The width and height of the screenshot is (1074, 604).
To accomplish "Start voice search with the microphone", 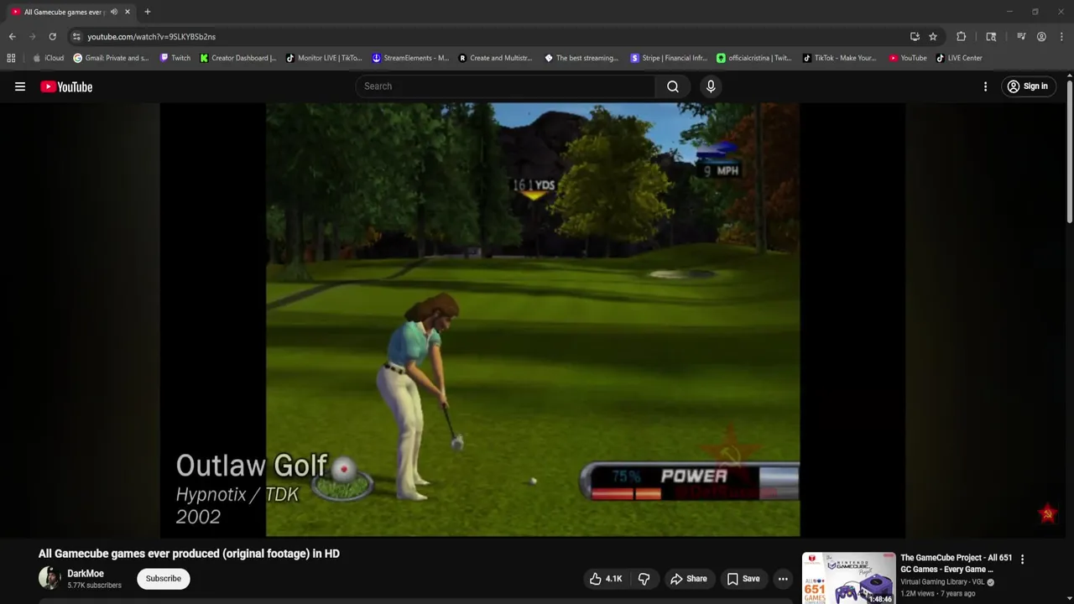I will click(711, 86).
